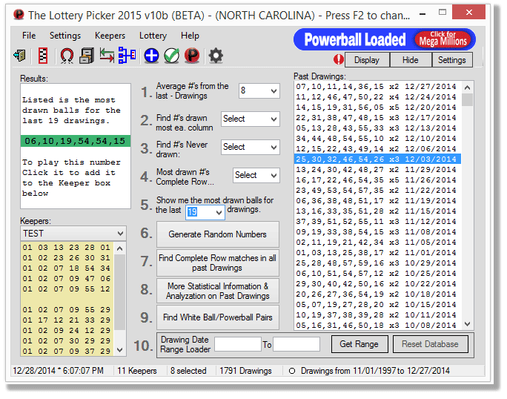This screenshot has width=507, height=399.
Task: Open the Help menu
Action: pyautogui.click(x=190, y=36)
